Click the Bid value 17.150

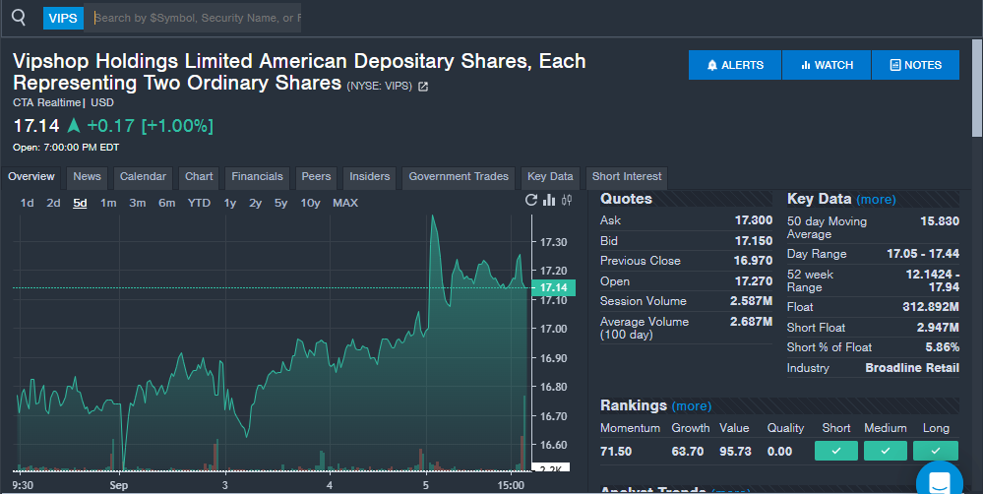[x=754, y=241]
